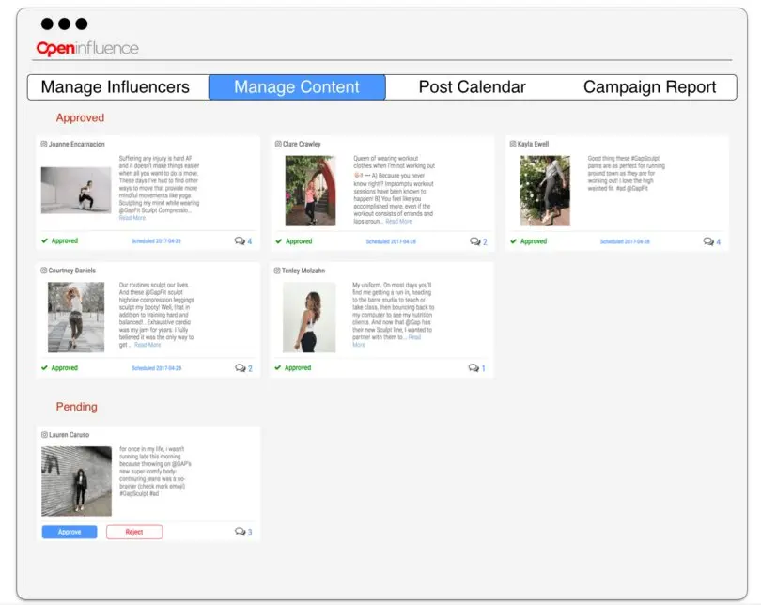Viewport: 761px width, 605px height.
Task: Toggle Approved status on Clare Crawley's post
Action: click(x=294, y=241)
